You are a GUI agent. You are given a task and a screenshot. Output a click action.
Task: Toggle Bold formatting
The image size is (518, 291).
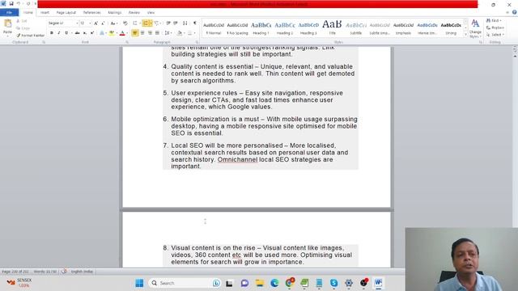tap(52, 33)
